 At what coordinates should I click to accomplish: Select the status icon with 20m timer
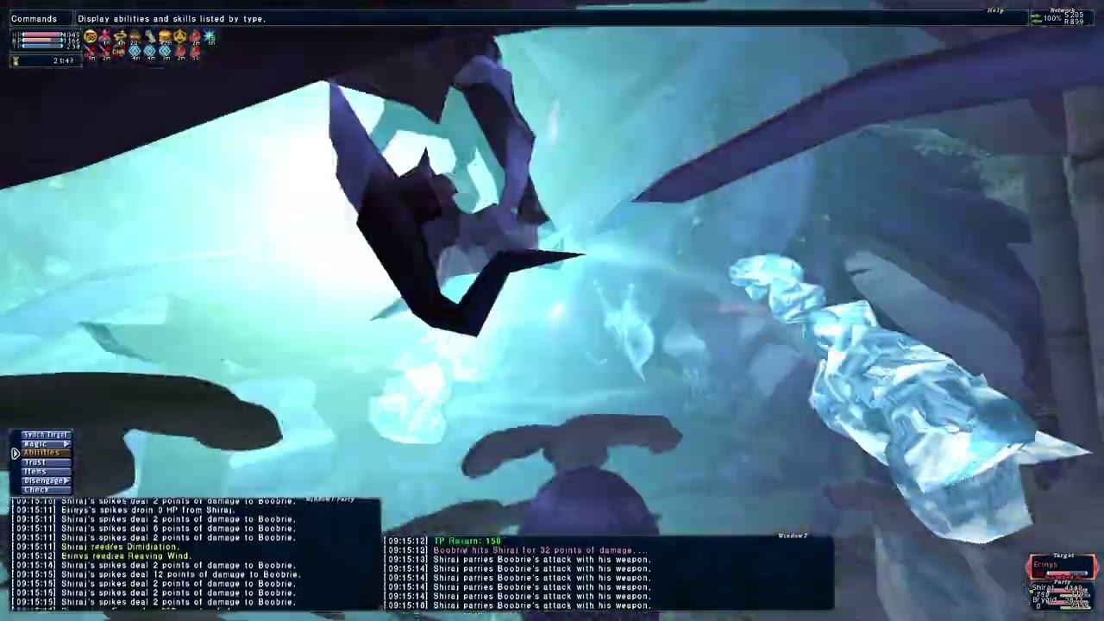pos(135,36)
